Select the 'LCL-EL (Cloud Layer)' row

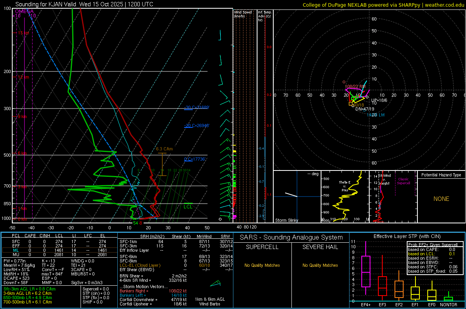pyautogui.click(x=176, y=265)
